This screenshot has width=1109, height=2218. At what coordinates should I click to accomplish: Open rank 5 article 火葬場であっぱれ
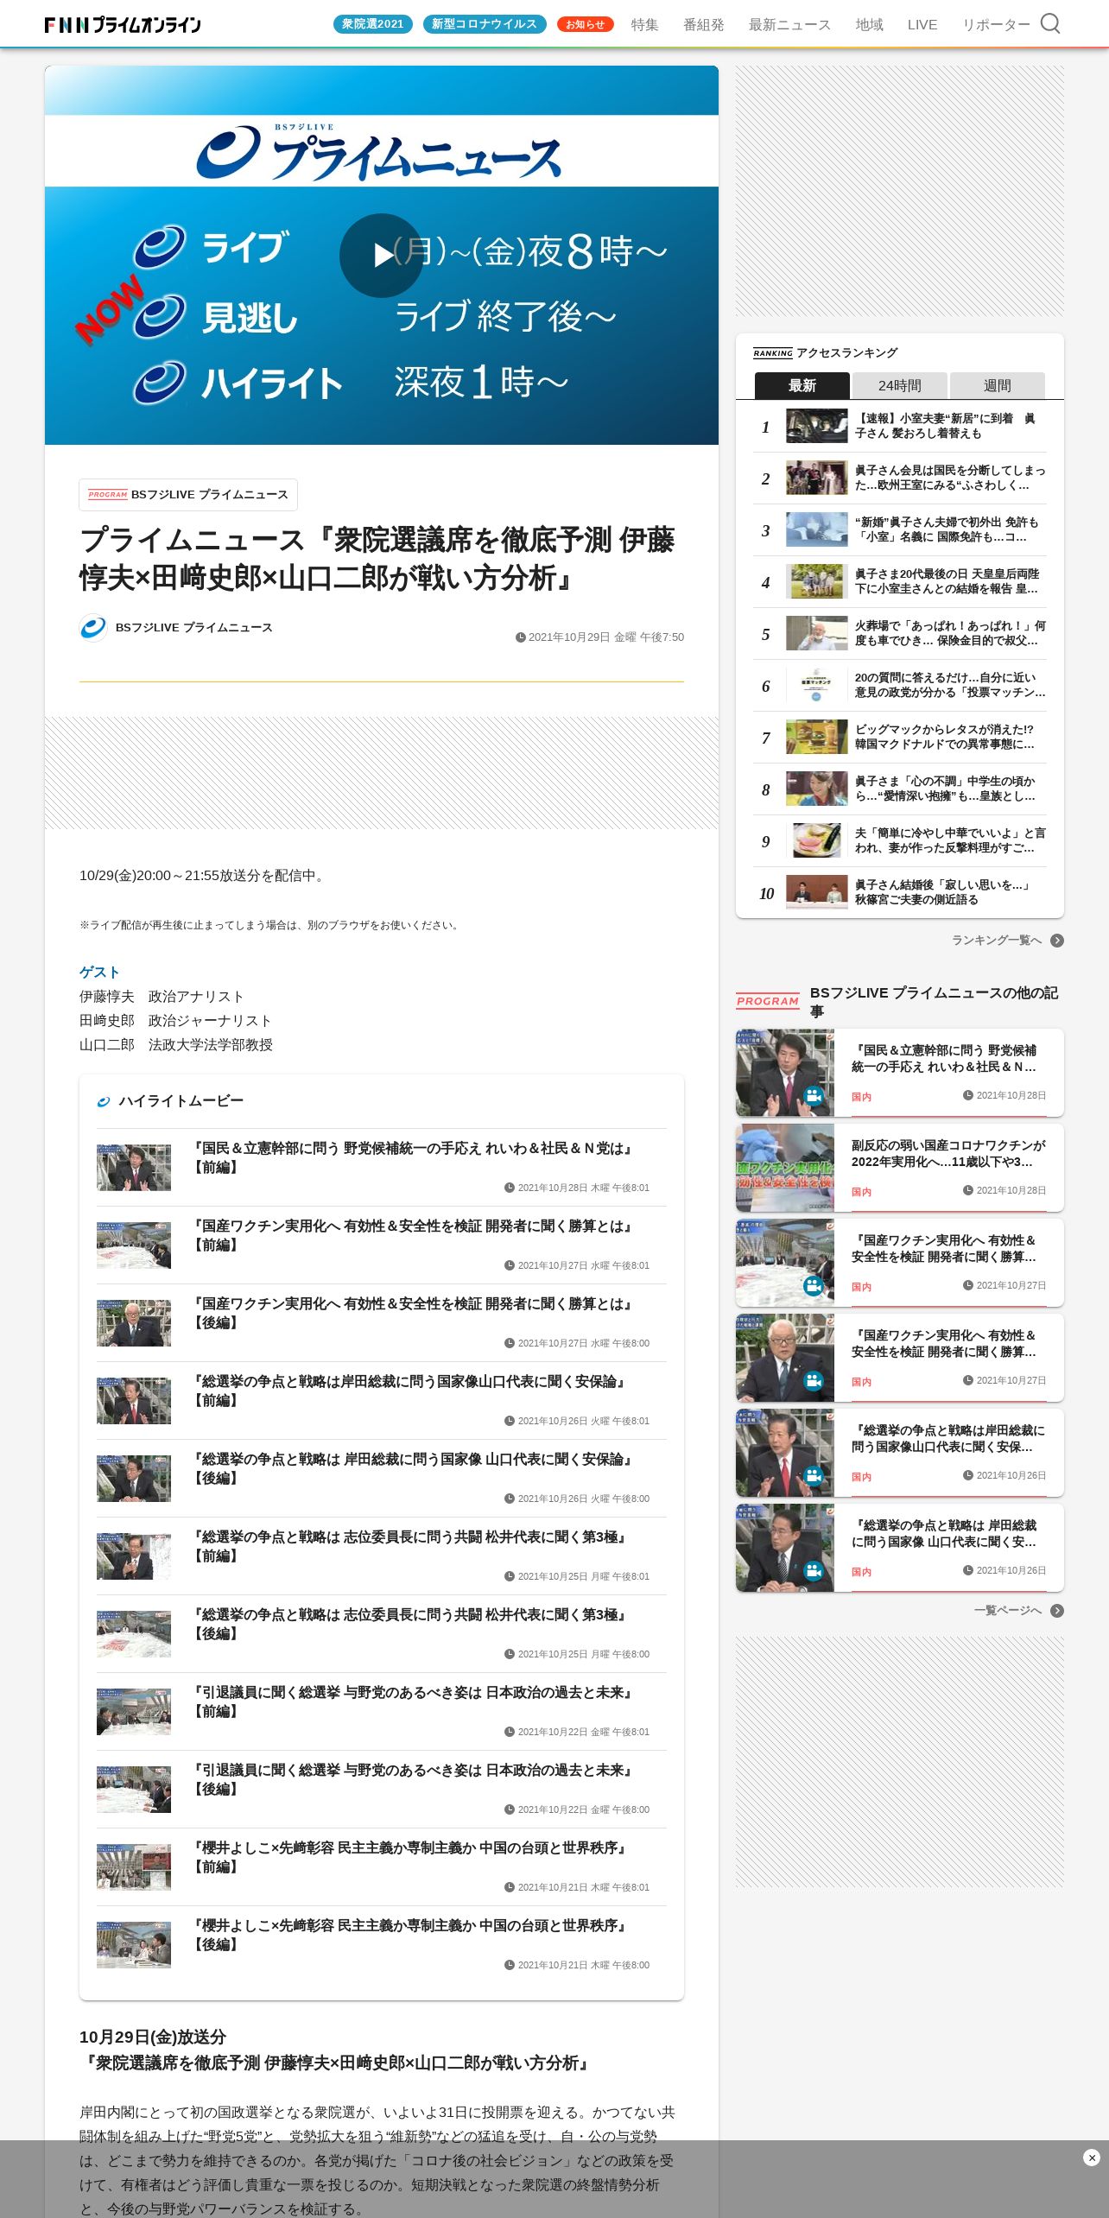pos(900,633)
